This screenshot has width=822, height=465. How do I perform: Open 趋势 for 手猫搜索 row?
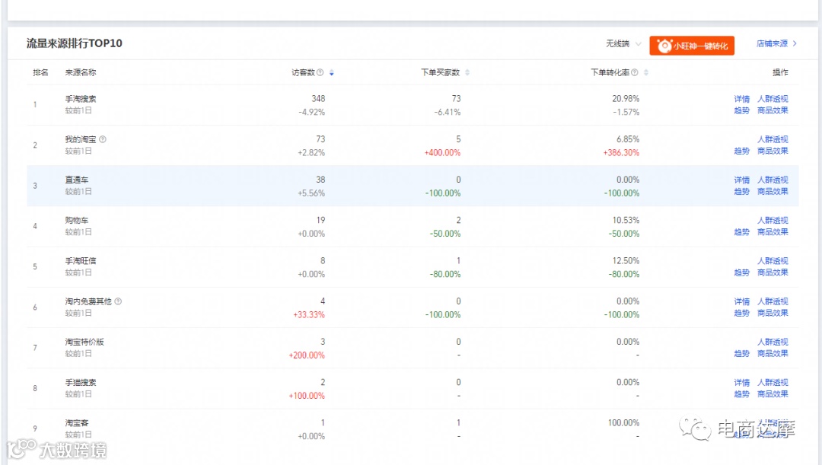tap(742, 393)
